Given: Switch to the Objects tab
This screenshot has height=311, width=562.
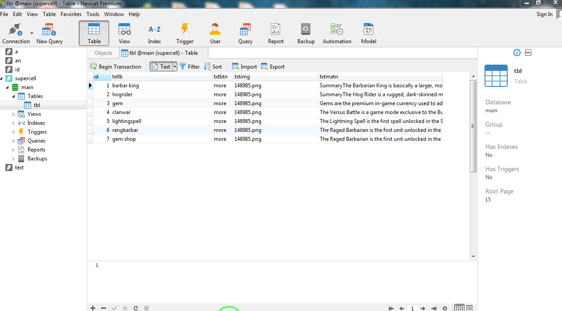Looking at the screenshot, I should click(103, 53).
